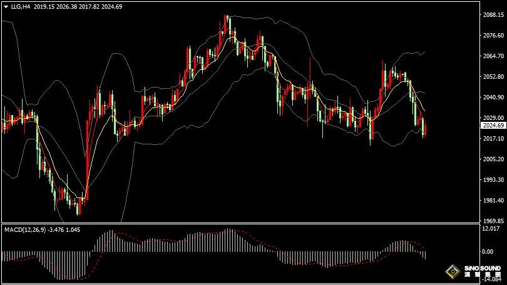
Task: Click the 0.00 level on MACD scale
Action: (488, 251)
